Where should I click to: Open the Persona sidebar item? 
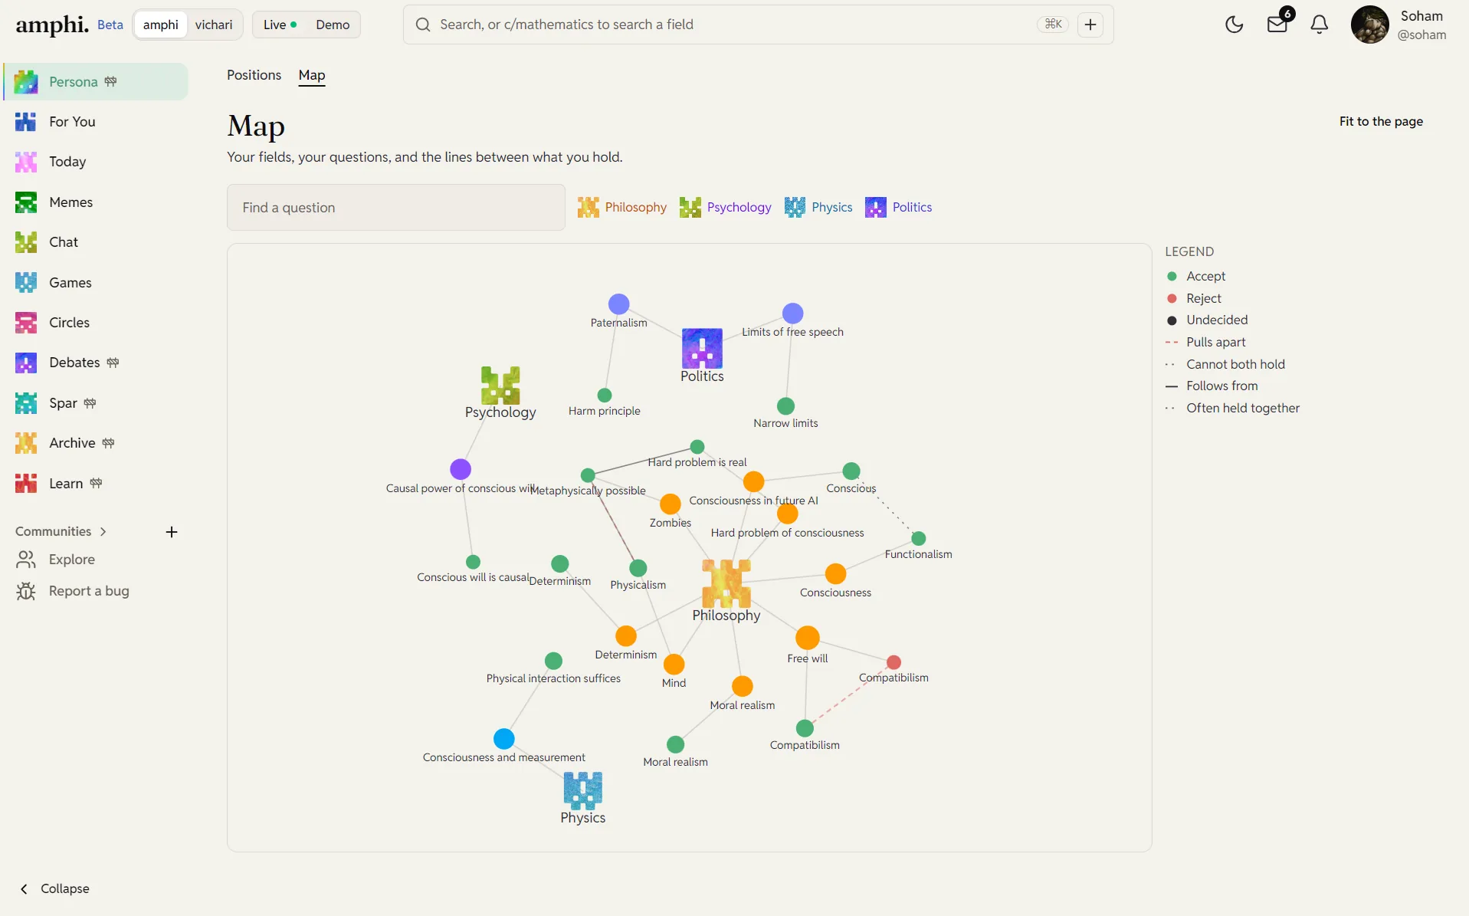pyautogui.click(x=96, y=81)
